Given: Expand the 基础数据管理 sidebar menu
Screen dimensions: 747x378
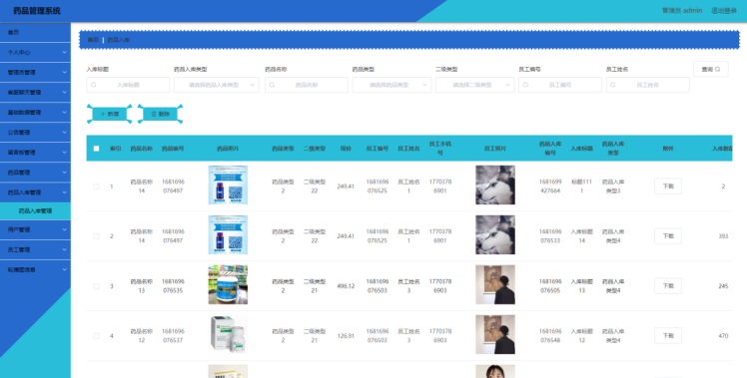Looking at the screenshot, I should [35, 113].
